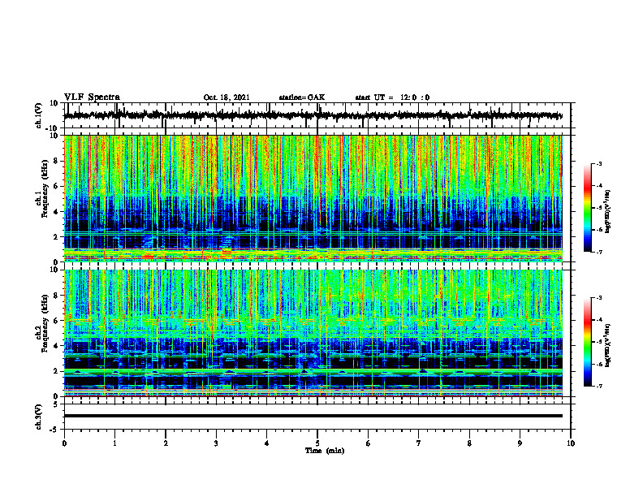Click the ch.1 Frequency (kHz) axis label
Screen dimensions: 643x497
coord(42,189)
